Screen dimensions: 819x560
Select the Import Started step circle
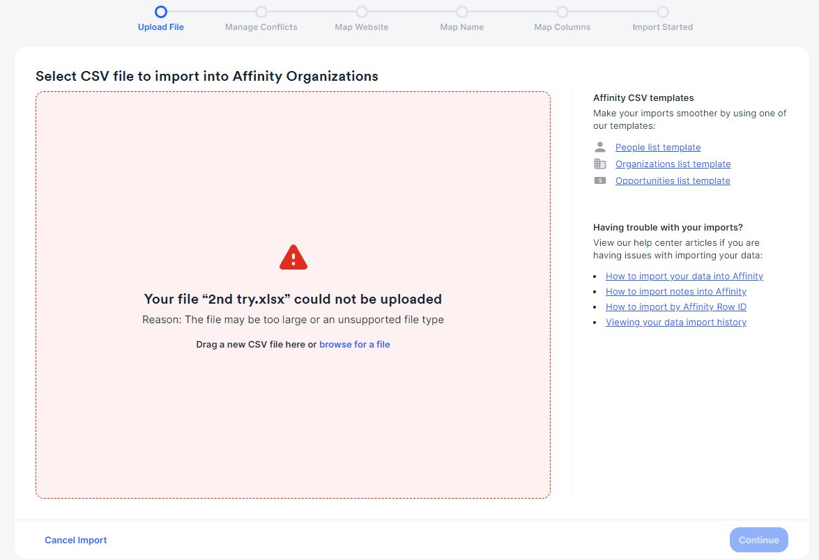tap(662, 11)
